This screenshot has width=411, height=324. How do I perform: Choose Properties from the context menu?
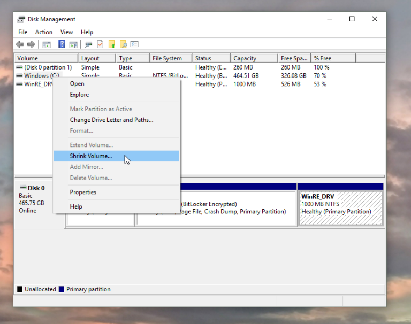(116, 192)
